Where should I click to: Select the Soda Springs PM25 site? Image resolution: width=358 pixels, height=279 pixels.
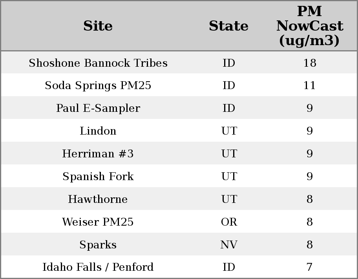98,86
